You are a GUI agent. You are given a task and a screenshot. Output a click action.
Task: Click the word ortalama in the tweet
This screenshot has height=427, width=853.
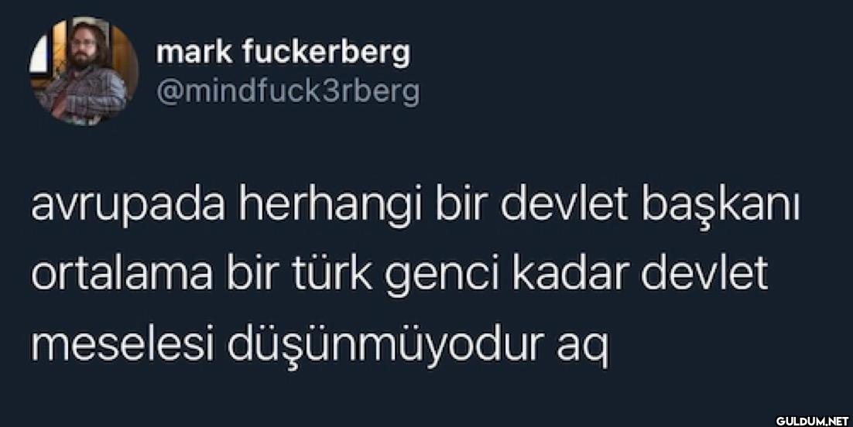click(122, 275)
